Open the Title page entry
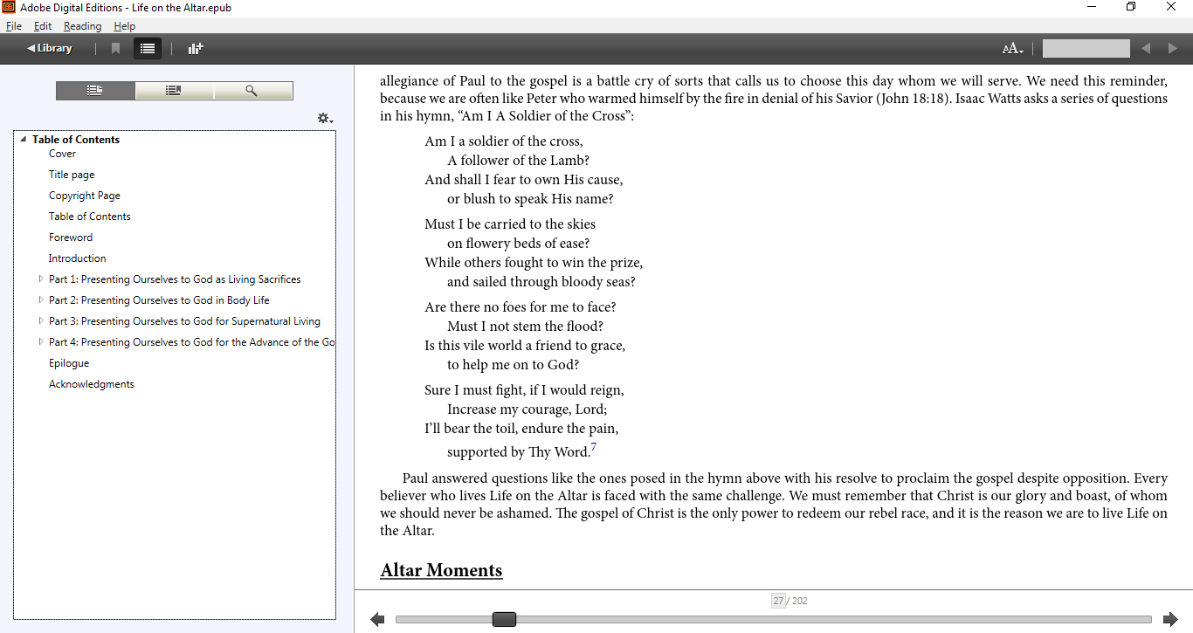This screenshot has width=1193, height=633. click(72, 175)
